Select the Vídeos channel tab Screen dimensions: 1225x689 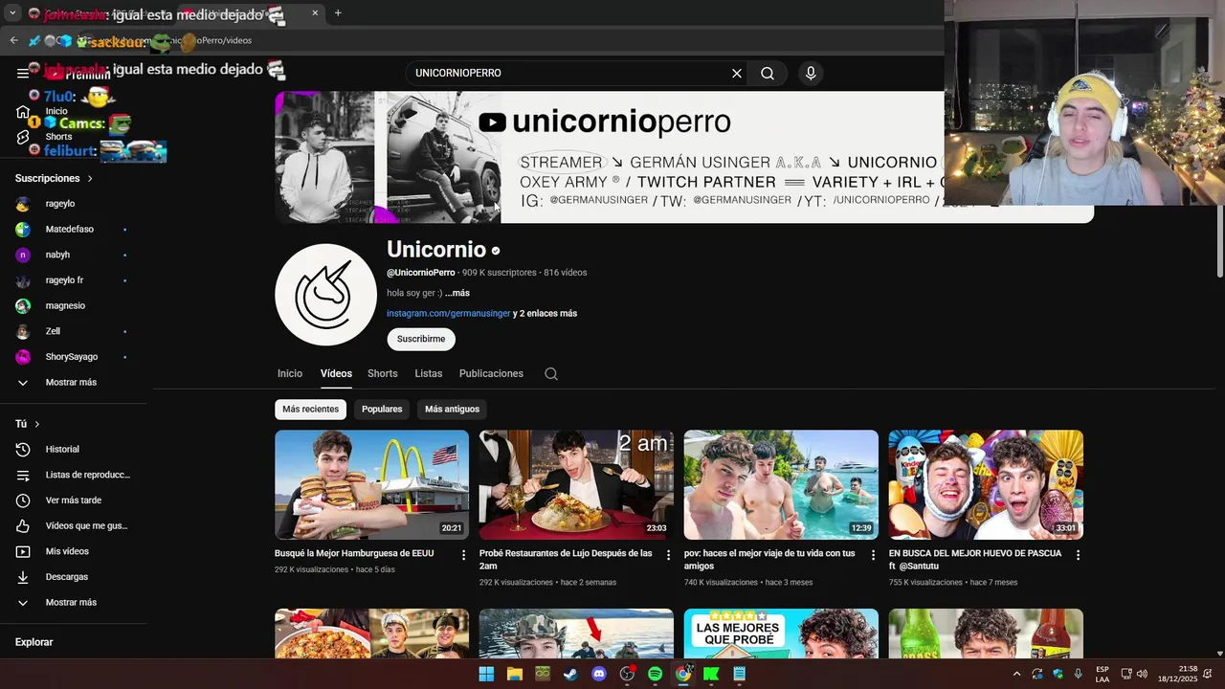tap(336, 374)
